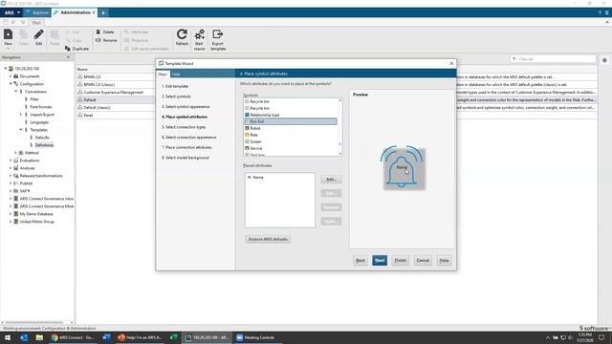Close the Navigation panel

68,57
